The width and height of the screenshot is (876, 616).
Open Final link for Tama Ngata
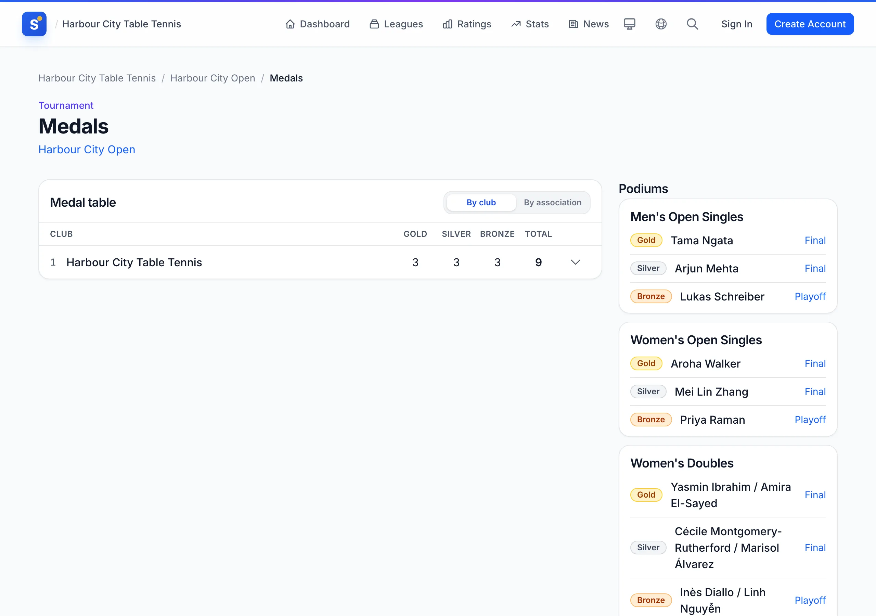pyautogui.click(x=815, y=241)
